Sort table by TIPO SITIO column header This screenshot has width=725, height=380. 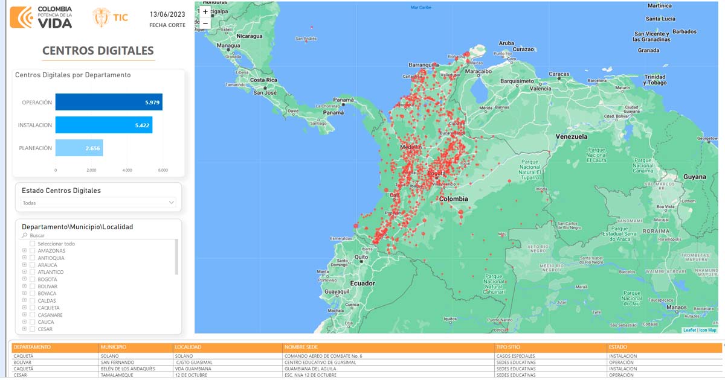(x=550, y=347)
